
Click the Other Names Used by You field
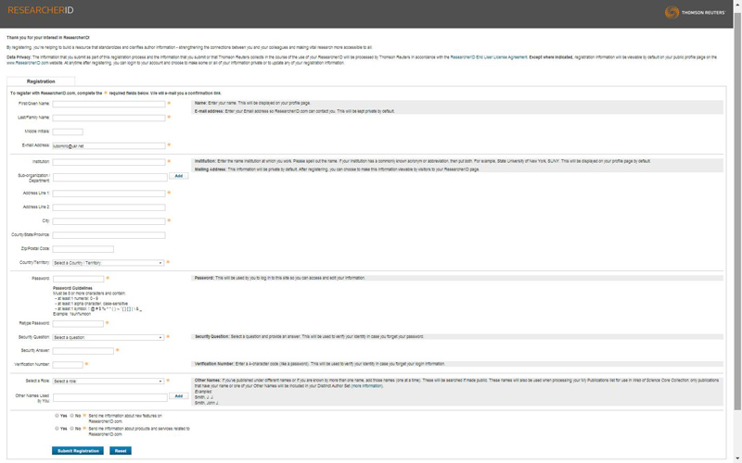pos(109,398)
